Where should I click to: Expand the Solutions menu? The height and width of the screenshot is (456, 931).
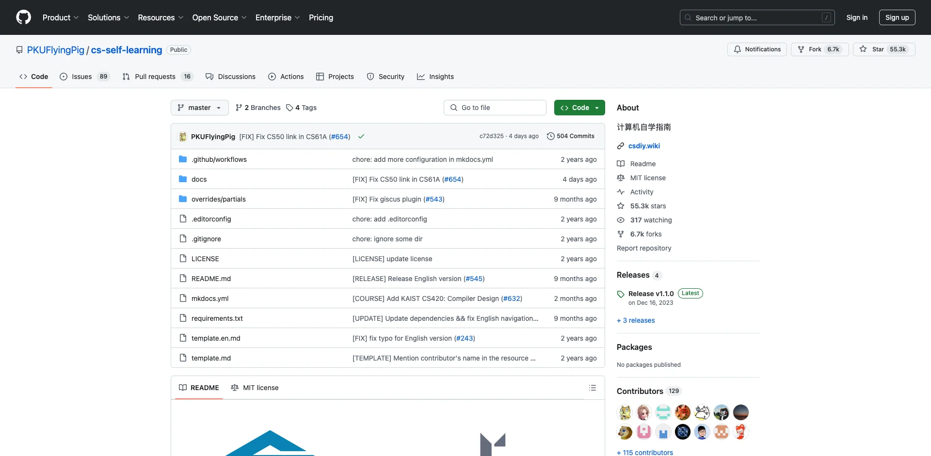[x=109, y=17]
